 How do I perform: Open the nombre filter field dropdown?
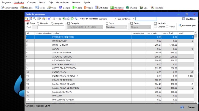(x=115, y=19)
